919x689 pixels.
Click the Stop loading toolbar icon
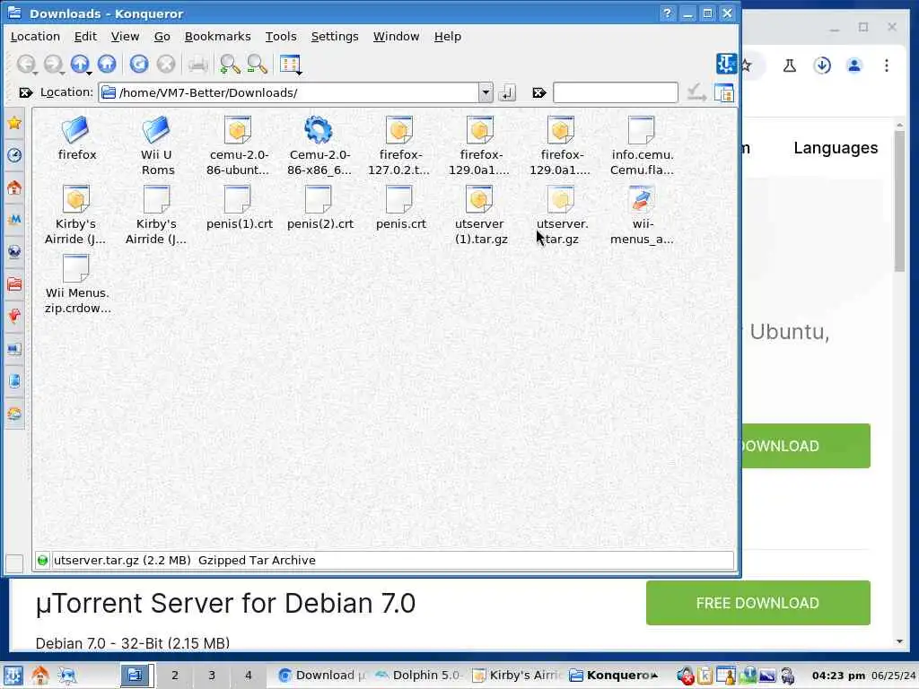coord(166,64)
